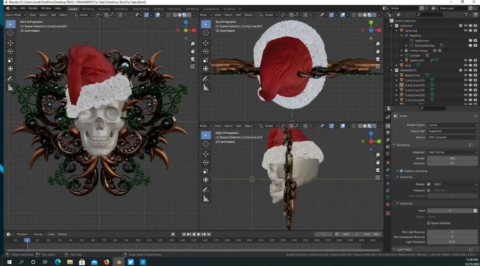
Task: Open the Render menu in top bar
Action: click(x=33, y=8)
